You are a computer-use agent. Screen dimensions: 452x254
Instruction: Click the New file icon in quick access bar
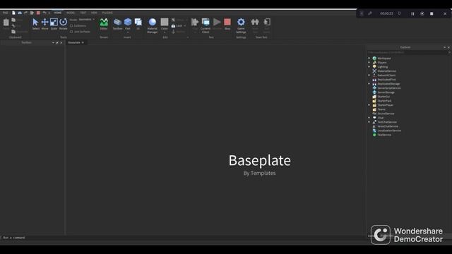(13, 13)
